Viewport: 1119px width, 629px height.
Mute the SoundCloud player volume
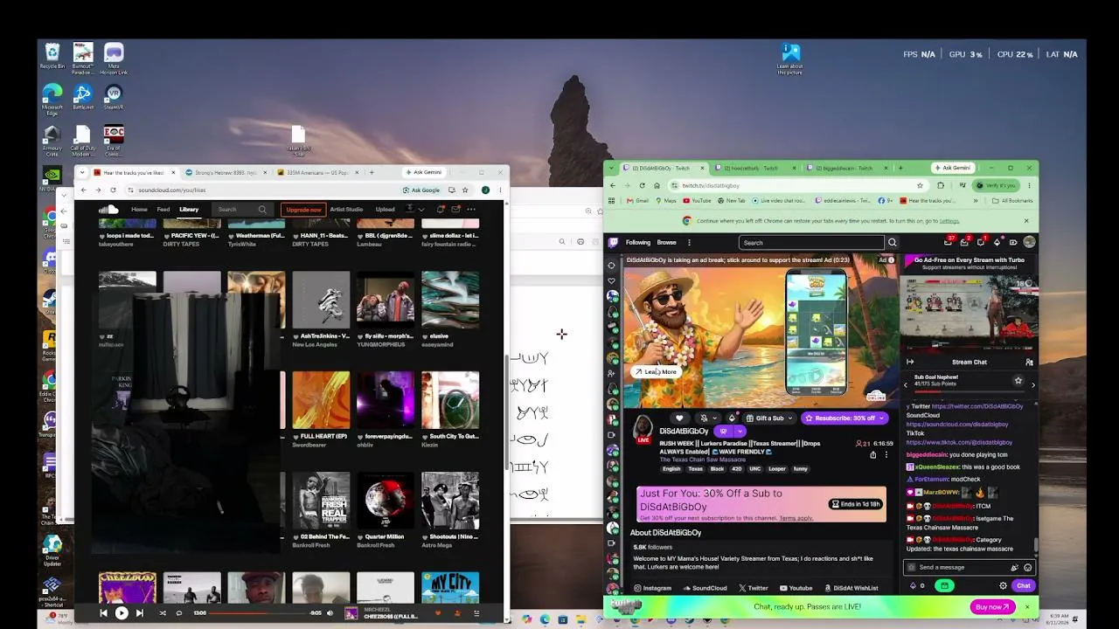point(330,613)
